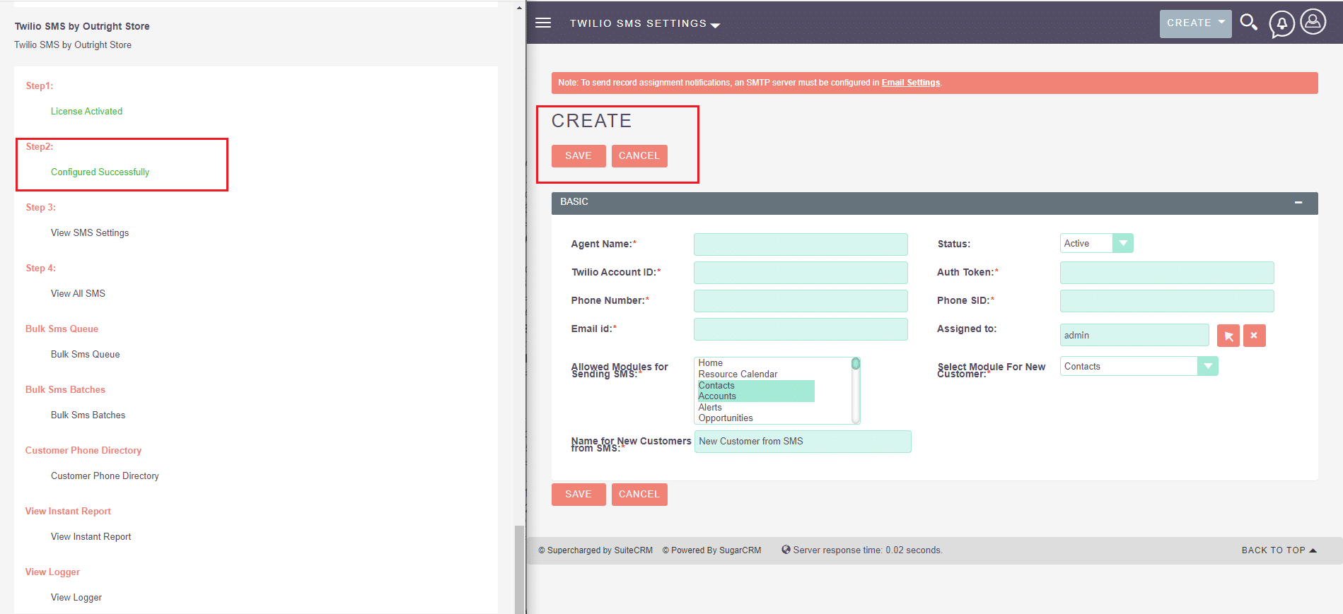The height and width of the screenshot is (614, 1343).
Task: Open the top CREATE dropdown
Action: [x=1195, y=23]
